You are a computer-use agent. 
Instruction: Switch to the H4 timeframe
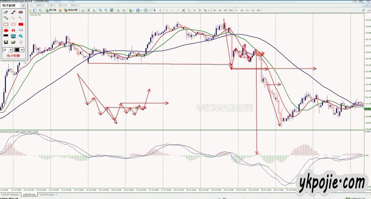coord(242,10)
